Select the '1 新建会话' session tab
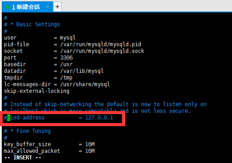Viewport: 232px width, 163px height. 27,7
